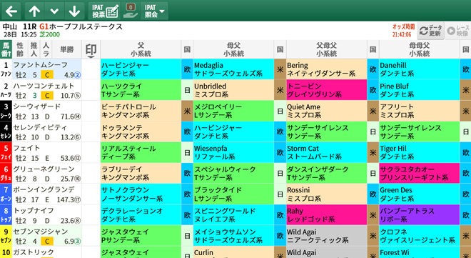Open horse トップナイフ
Viewport: 471px width, 258px height.
pyautogui.click(x=34, y=211)
